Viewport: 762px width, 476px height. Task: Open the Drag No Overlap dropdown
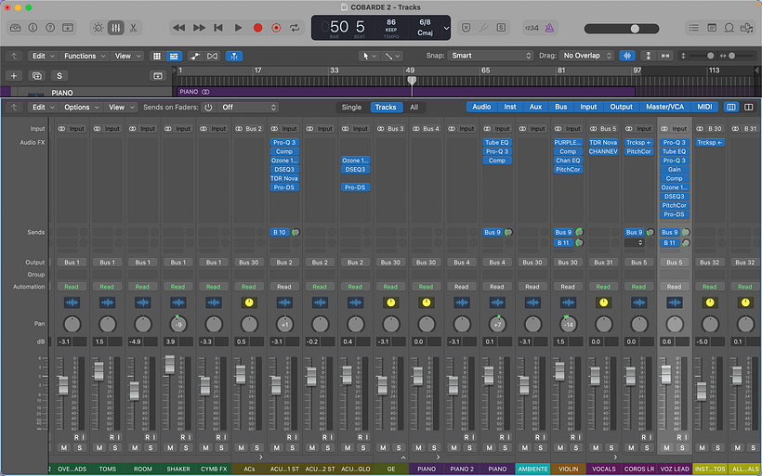click(586, 56)
